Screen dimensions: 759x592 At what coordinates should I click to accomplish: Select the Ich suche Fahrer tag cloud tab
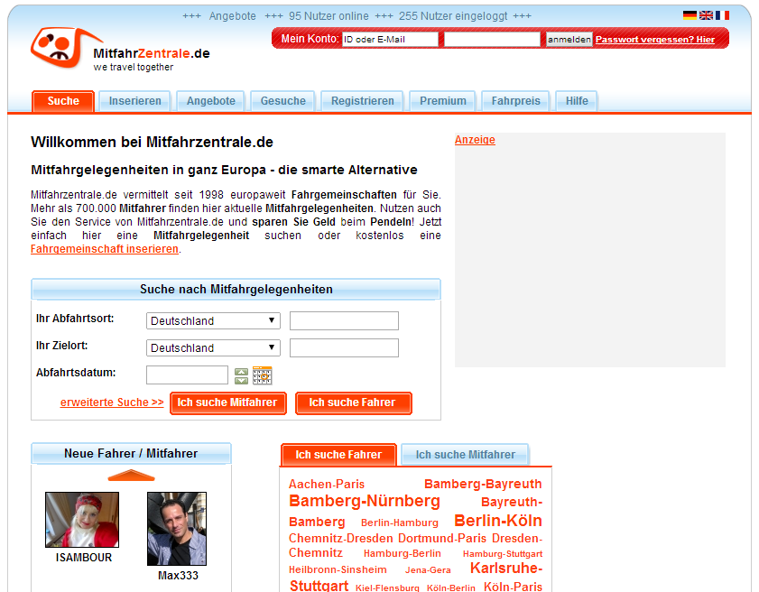pyautogui.click(x=338, y=455)
